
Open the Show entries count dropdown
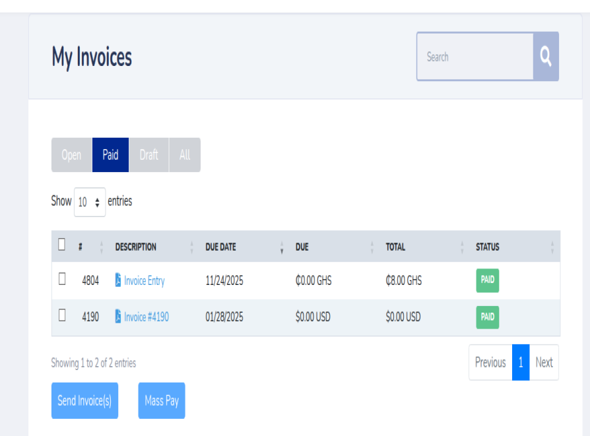tap(90, 202)
